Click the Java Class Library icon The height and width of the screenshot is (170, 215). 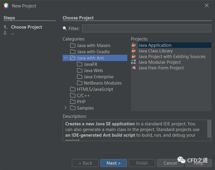(134, 51)
